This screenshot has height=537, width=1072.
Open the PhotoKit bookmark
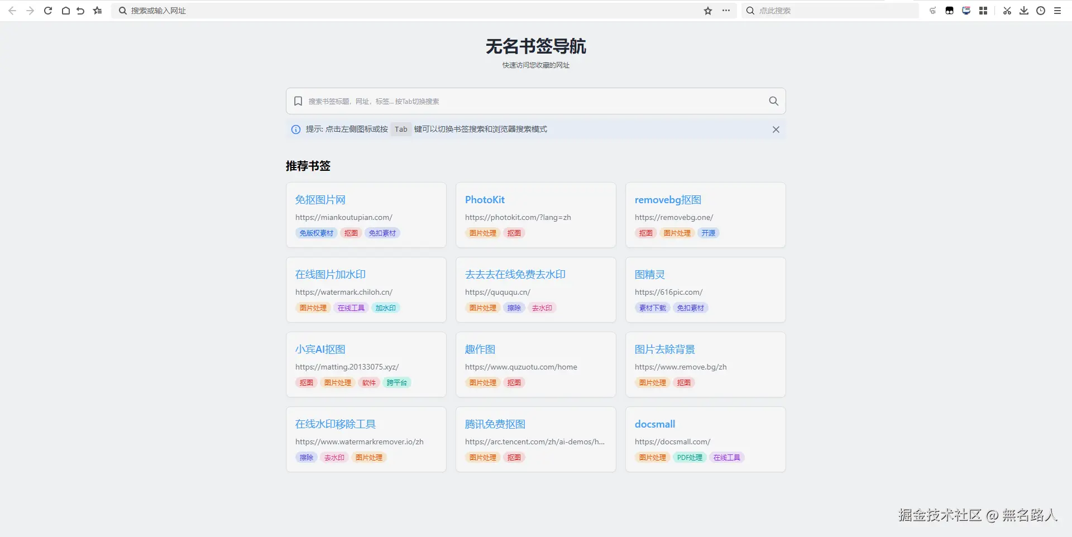pyautogui.click(x=485, y=200)
